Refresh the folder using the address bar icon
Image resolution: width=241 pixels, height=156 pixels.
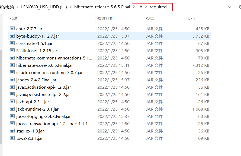(x=240, y=7)
